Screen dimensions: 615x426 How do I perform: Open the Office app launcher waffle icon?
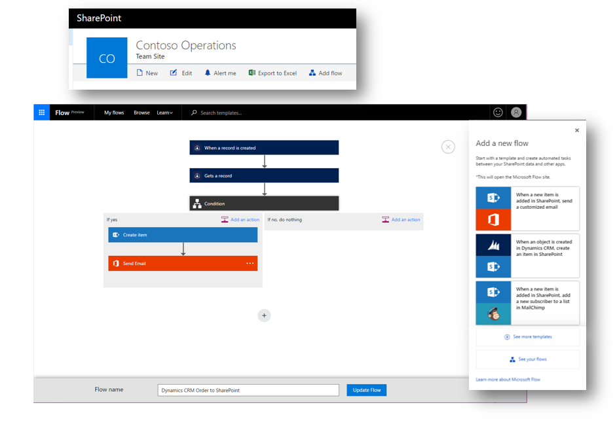coord(41,112)
